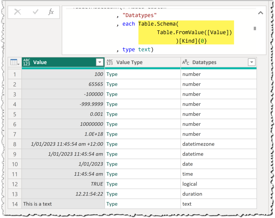Select cell with value 100
This screenshot has width=275, height=218.
[x=63, y=74]
